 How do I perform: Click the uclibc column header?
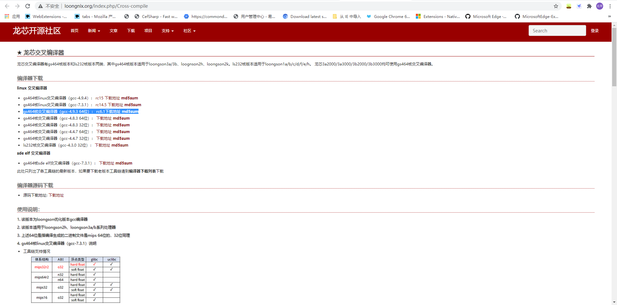(x=112, y=259)
